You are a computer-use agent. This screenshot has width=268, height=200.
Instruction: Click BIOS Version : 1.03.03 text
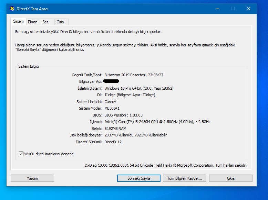point(123,115)
